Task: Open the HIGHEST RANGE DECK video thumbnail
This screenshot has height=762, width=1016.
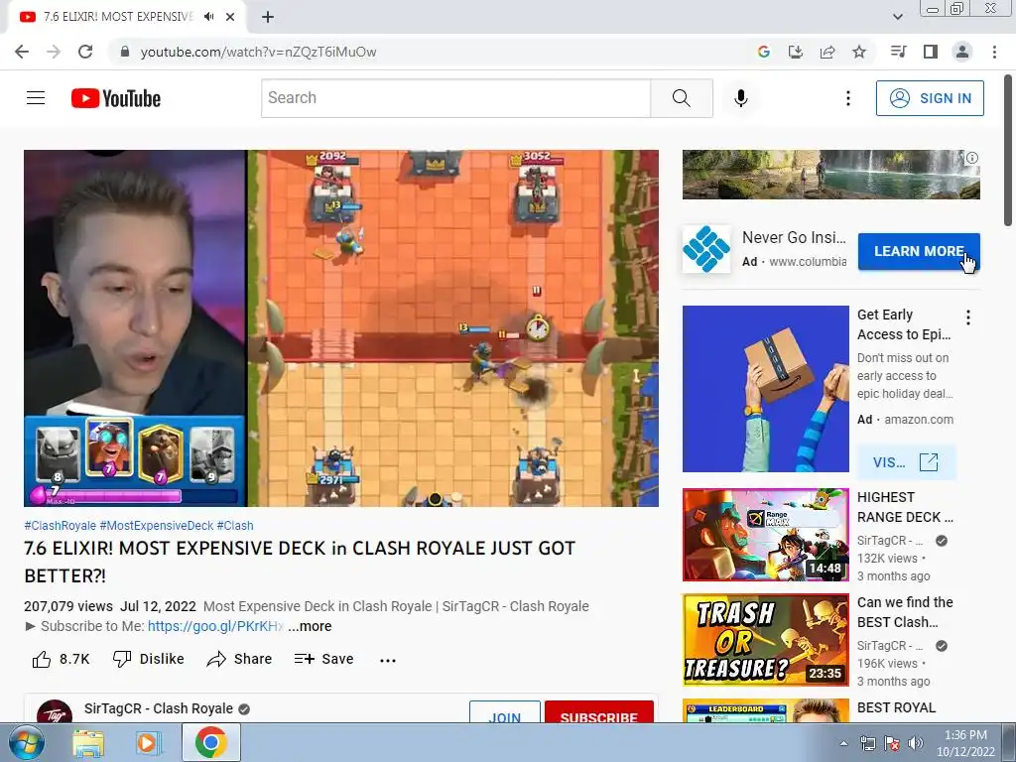Action: point(765,535)
